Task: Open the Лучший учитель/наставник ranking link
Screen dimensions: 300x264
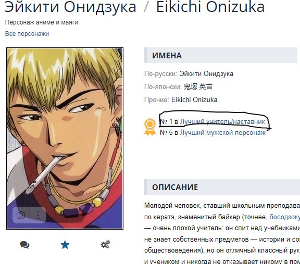Action: pos(222,121)
